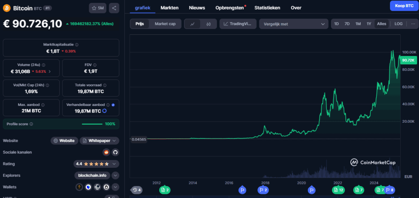
Task: Expand the Wallets chevron dropdown
Action: click(115, 187)
